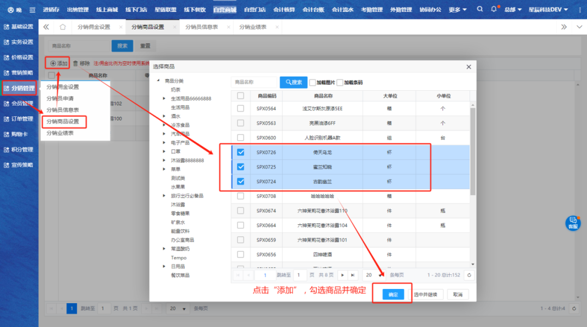Open the 客服 customer service widget
This screenshot has width=587, height=327.
(573, 223)
